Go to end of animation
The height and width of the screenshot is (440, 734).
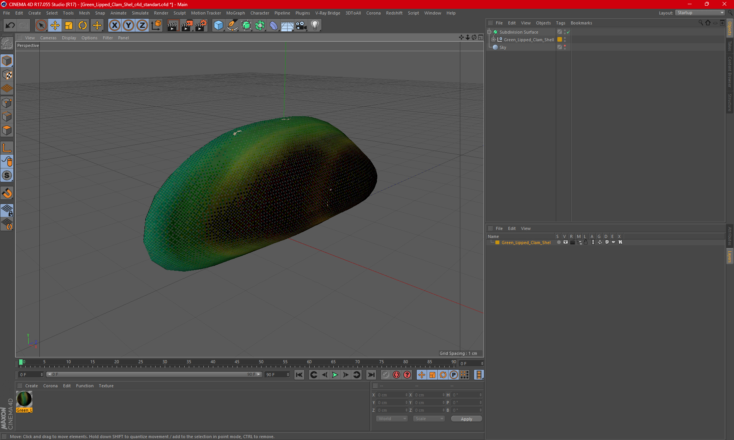[371, 375]
